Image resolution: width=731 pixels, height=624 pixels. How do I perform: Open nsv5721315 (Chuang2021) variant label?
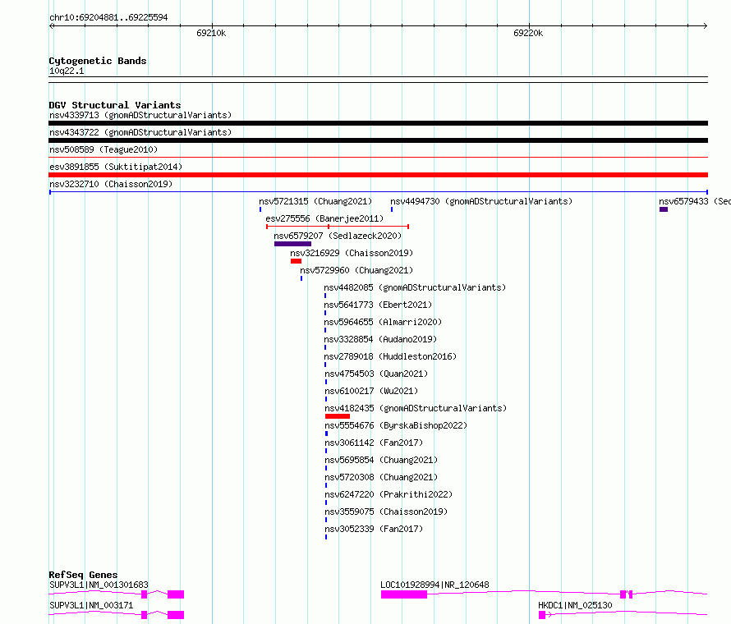click(315, 201)
